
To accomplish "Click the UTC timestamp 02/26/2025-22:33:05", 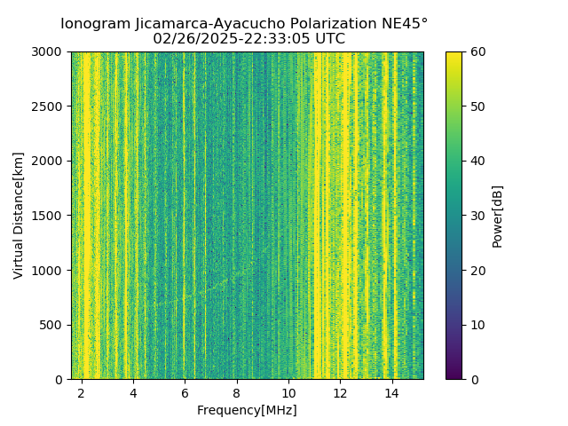I will point(233,38).
